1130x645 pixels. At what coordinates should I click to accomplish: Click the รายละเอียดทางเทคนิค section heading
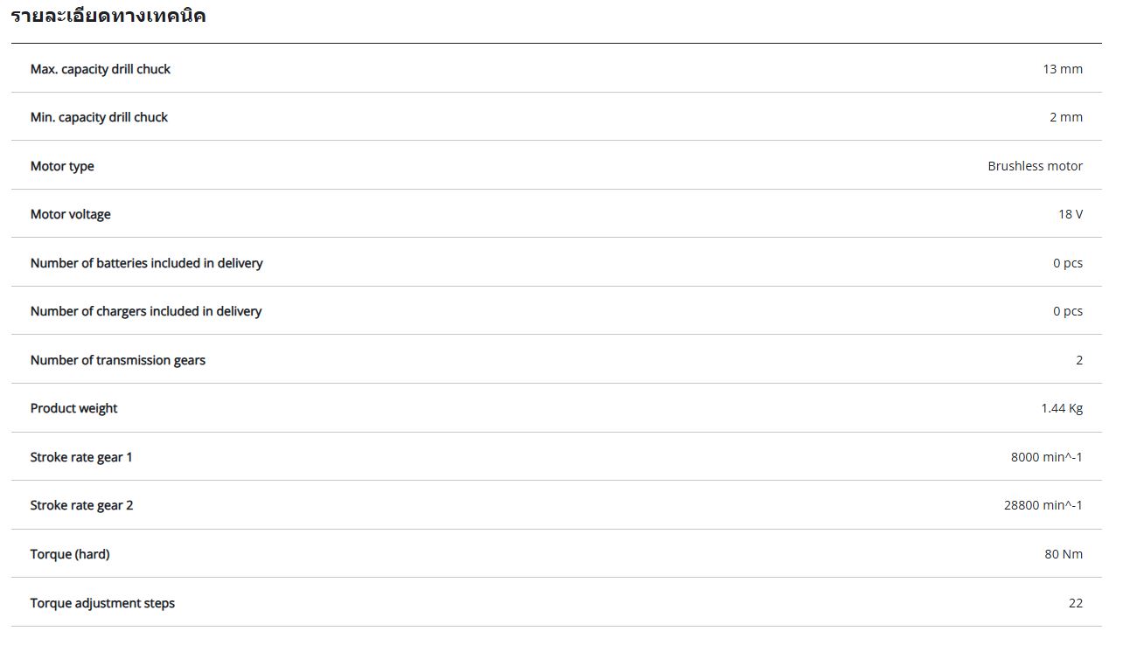point(108,16)
